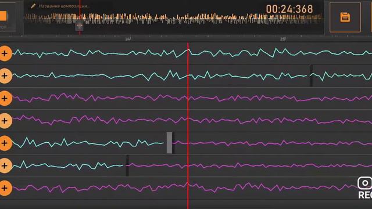The image size is (372, 209).
Task: Click the overview waveform strip
Action: click(174, 19)
